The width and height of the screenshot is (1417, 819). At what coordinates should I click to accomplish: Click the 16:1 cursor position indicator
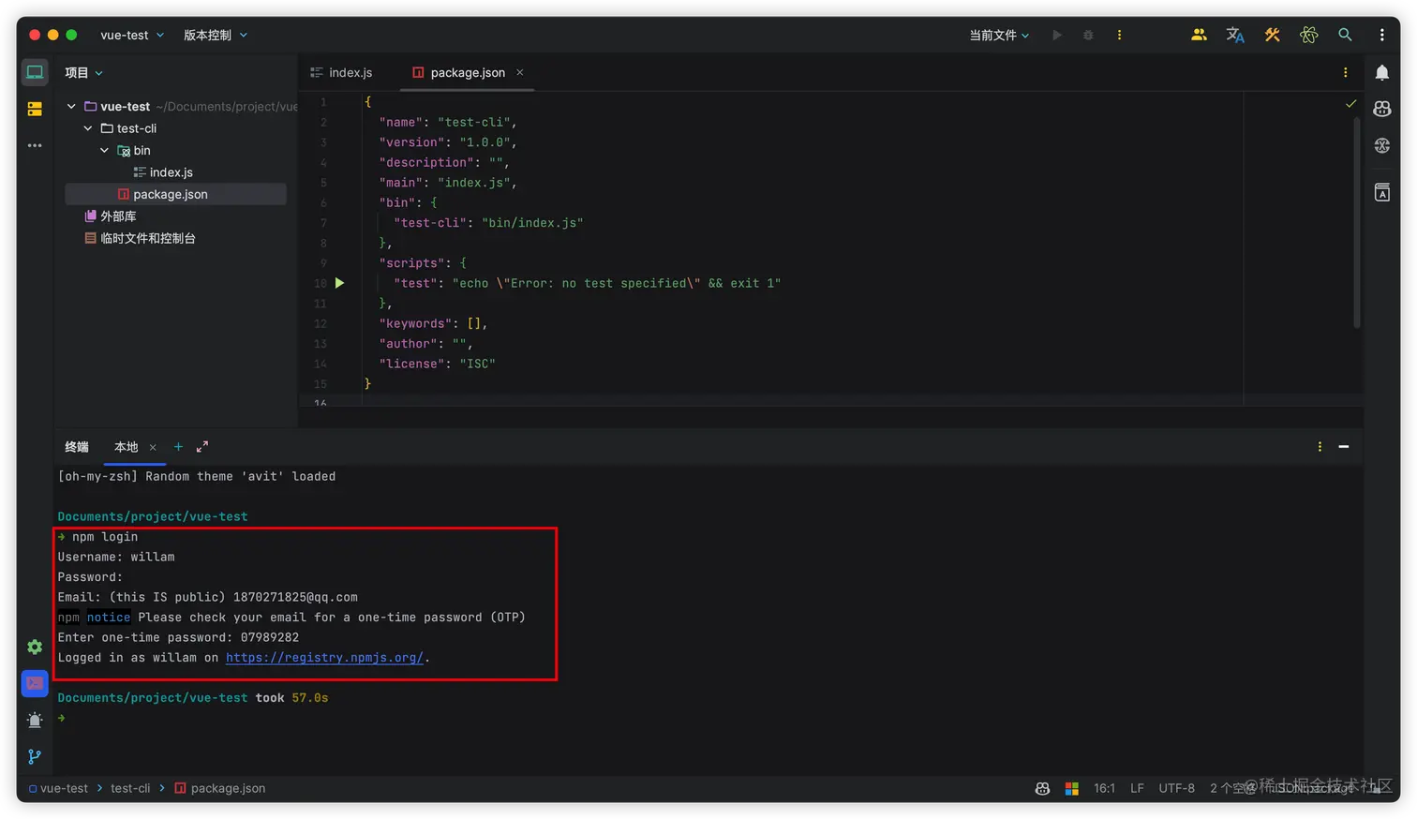[x=1104, y=788]
